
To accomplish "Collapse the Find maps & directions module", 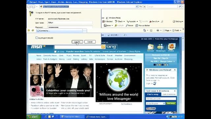I will click(175, 91).
